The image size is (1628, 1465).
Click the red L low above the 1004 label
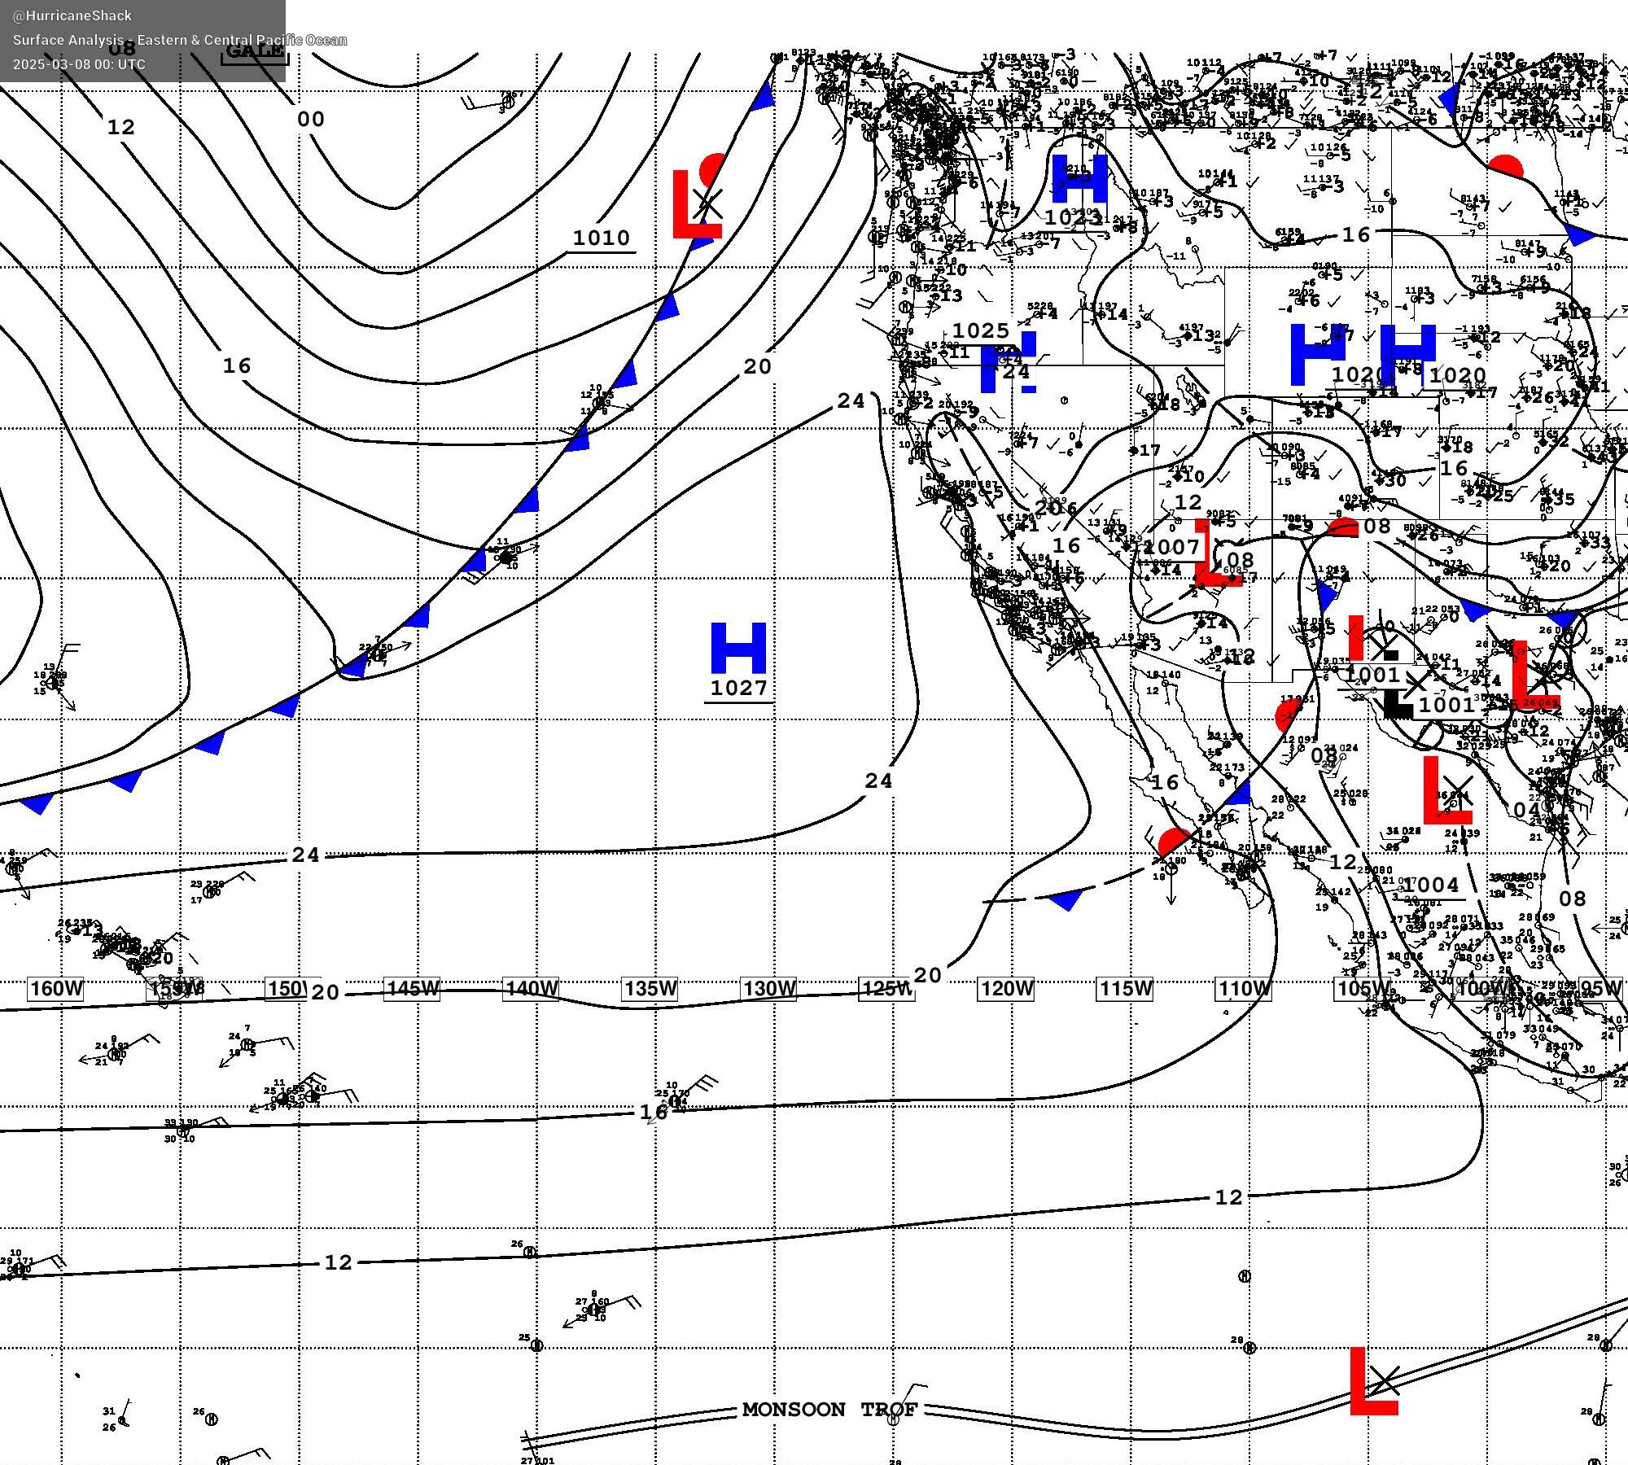pyautogui.click(x=1447, y=790)
